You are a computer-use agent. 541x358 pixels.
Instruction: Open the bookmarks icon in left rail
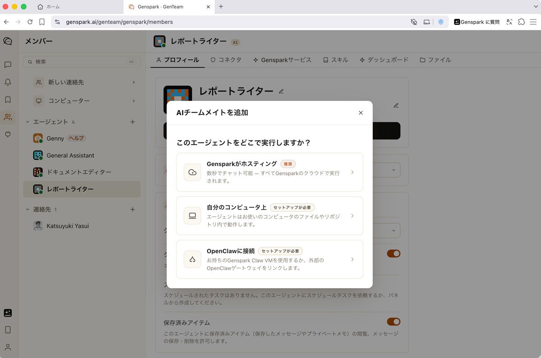point(8,100)
